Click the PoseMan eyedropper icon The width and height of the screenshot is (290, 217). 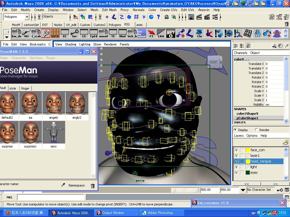point(63,185)
